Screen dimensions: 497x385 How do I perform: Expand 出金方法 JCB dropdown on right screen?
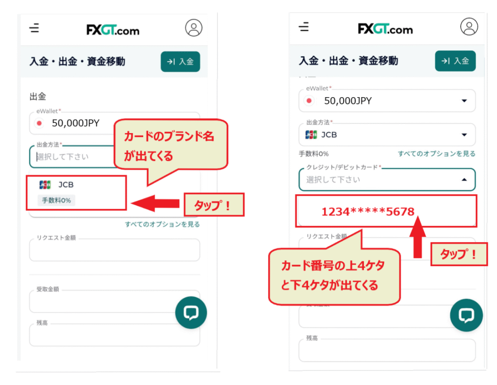[464, 135]
